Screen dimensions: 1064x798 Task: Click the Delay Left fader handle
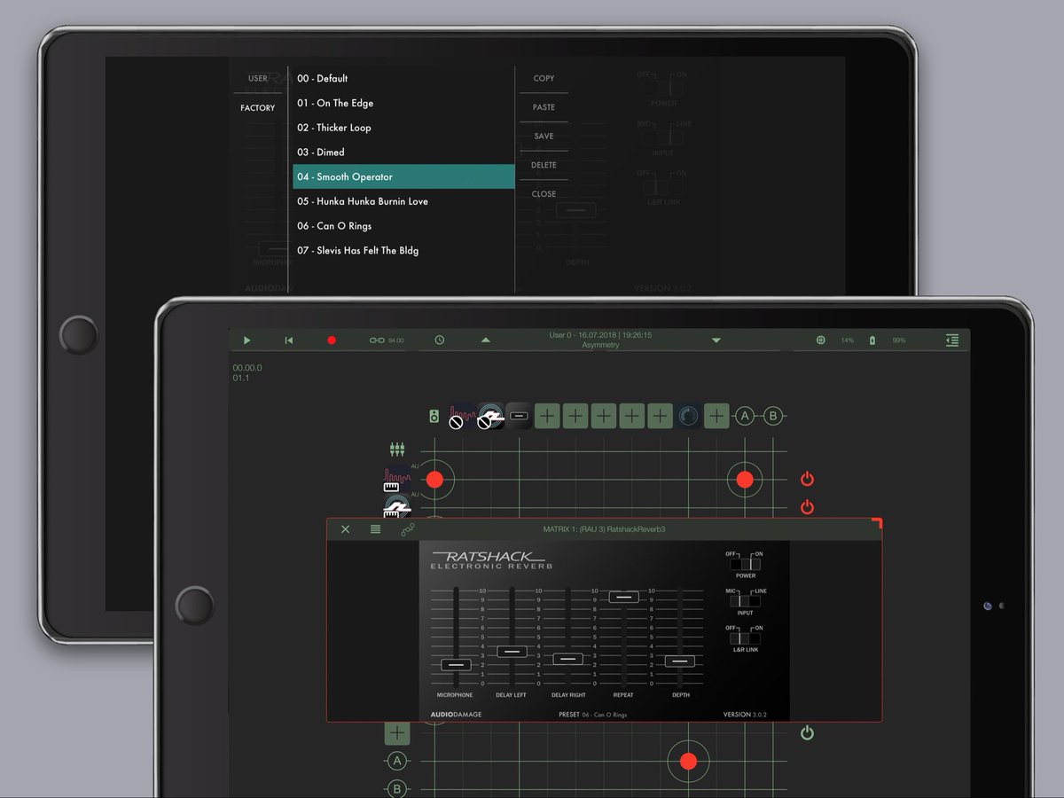point(512,652)
